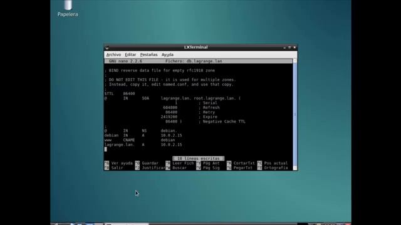Click the terminal vertical scrollbar thumb
The image size is (401, 225).
click(295, 114)
